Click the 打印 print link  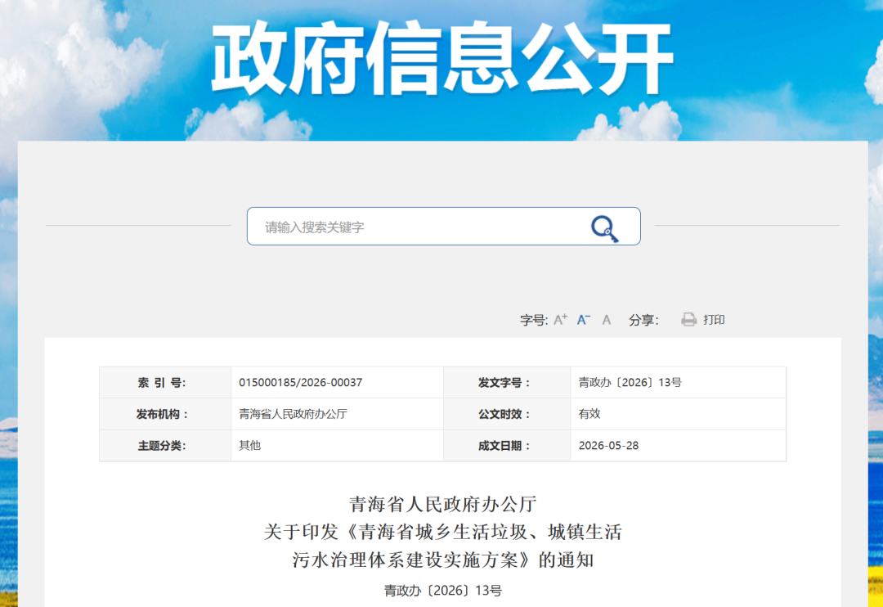714,320
